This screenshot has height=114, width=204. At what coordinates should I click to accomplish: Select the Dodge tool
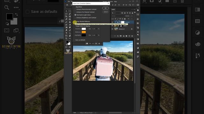click(x=66, y=30)
